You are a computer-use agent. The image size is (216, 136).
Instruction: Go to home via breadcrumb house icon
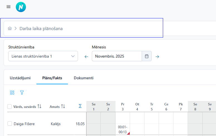coord(10,28)
